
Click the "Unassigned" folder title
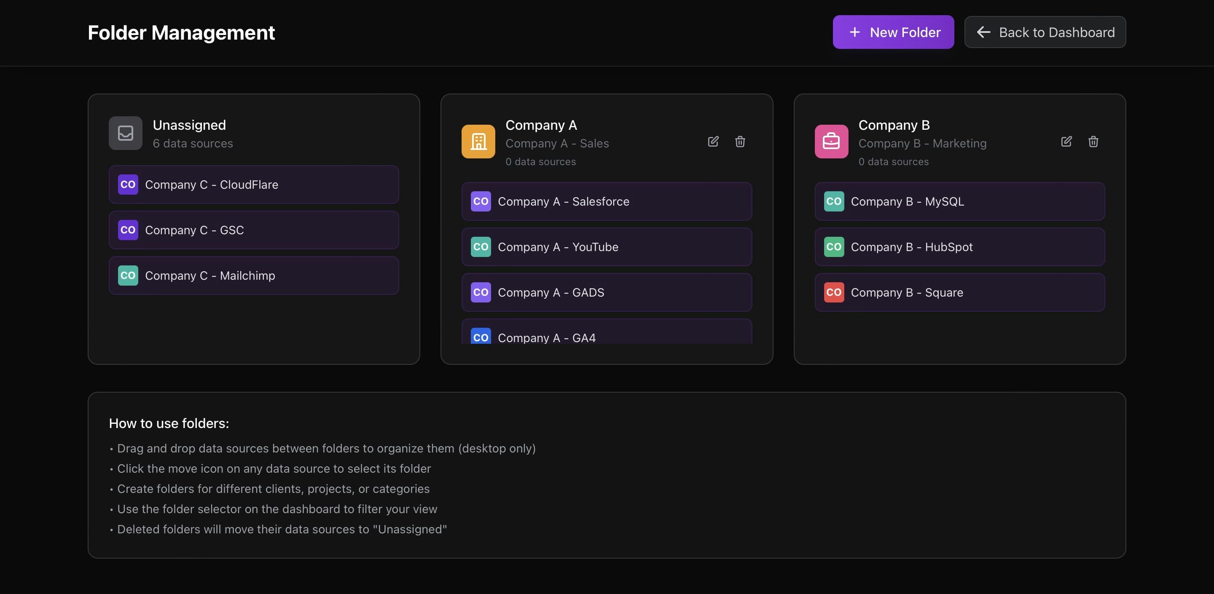click(189, 125)
